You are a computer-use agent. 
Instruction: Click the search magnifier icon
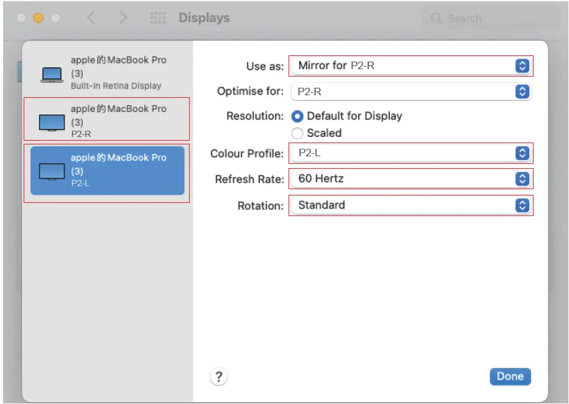436,18
